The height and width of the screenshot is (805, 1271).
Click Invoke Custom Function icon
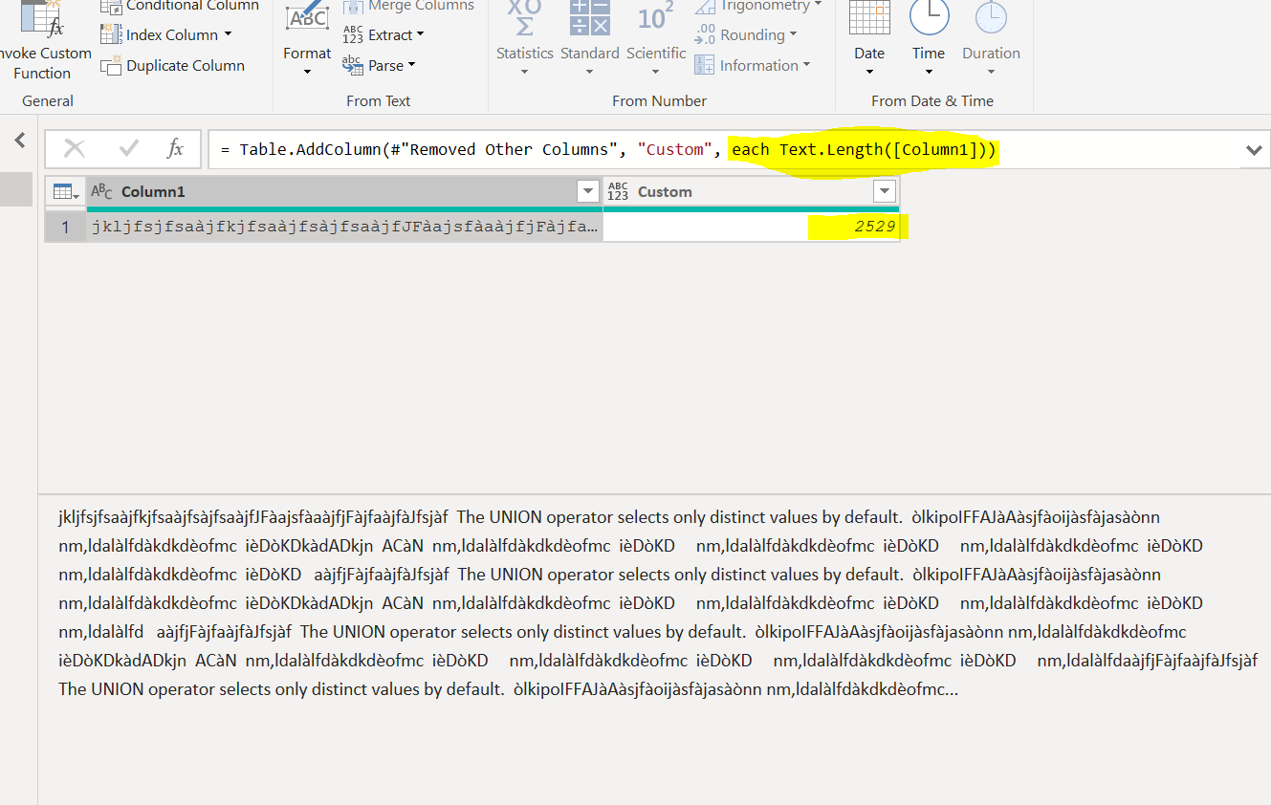click(44, 17)
